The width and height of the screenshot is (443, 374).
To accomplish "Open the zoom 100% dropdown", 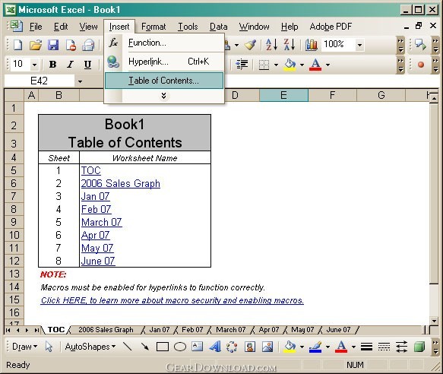I will [x=359, y=45].
